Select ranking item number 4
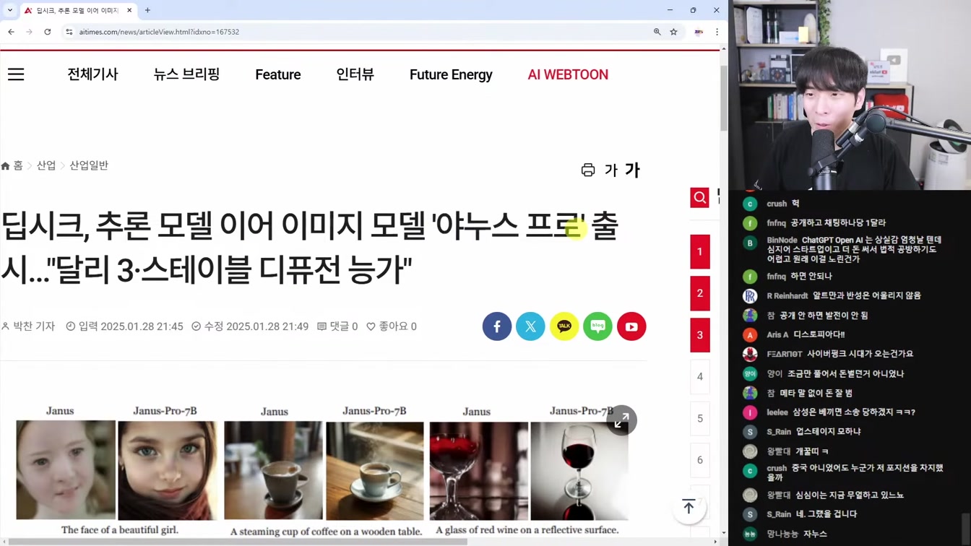 [699, 376]
